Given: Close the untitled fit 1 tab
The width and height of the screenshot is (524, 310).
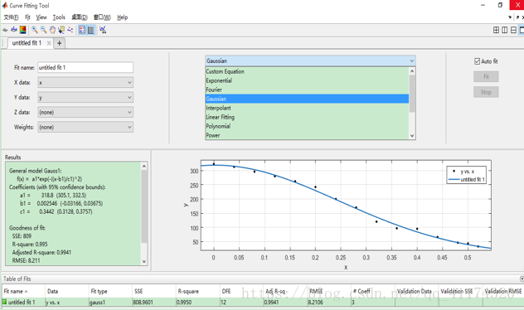Looking at the screenshot, I should tap(49, 43).
